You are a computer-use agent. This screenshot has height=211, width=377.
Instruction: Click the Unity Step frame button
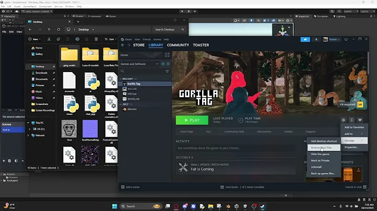click(x=195, y=11)
